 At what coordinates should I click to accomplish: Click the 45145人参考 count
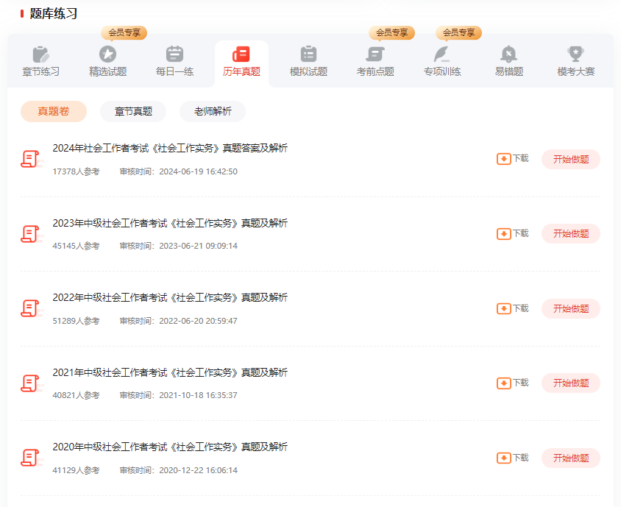point(76,246)
